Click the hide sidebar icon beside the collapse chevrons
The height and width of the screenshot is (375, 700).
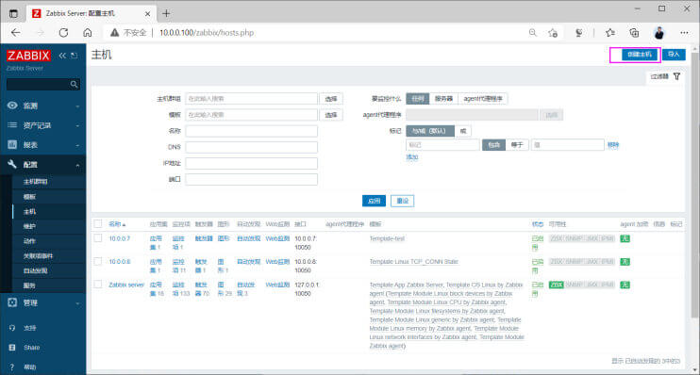click(75, 56)
